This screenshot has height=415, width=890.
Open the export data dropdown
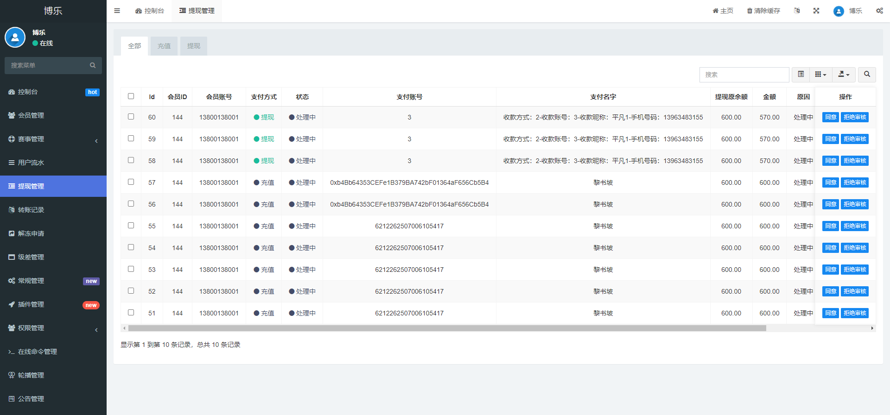[844, 75]
